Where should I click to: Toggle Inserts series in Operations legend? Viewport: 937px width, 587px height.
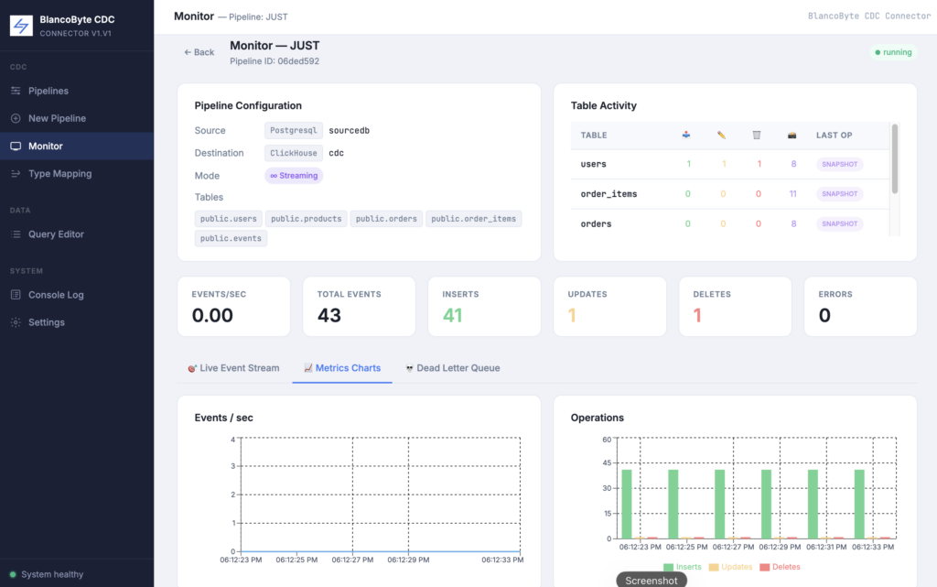(x=682, y=567)
